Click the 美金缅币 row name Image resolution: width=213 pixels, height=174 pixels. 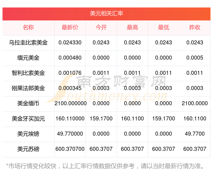pyautogui.click(x=28, y=103)
